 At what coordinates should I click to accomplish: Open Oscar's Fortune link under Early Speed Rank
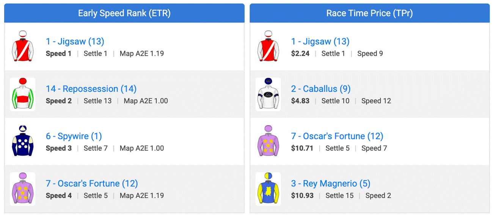coord(91,184)
